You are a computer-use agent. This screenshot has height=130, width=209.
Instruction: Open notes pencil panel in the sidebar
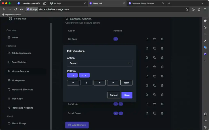pyautogui.click(x=205, y=41)
